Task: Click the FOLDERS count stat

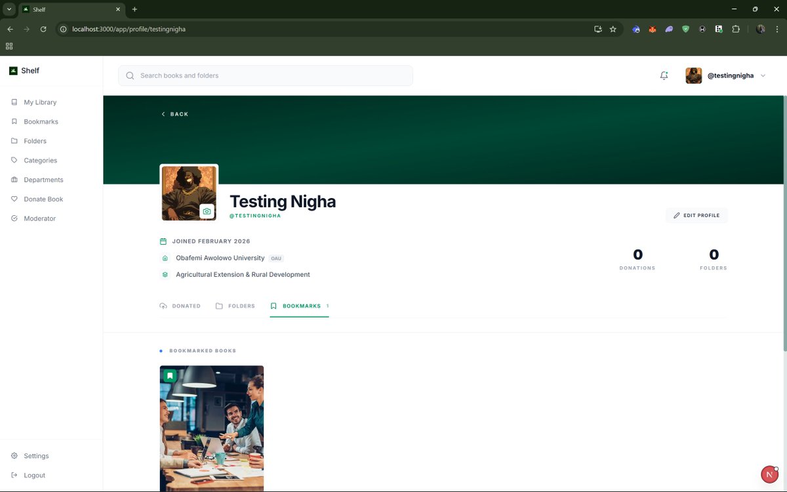Action: coord(714,259)
